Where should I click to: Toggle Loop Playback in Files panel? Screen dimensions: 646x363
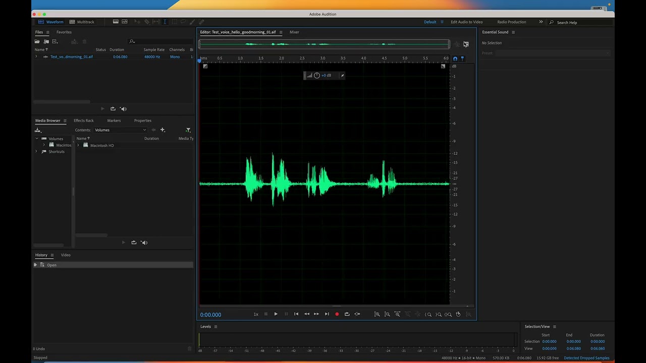(113, 108)
